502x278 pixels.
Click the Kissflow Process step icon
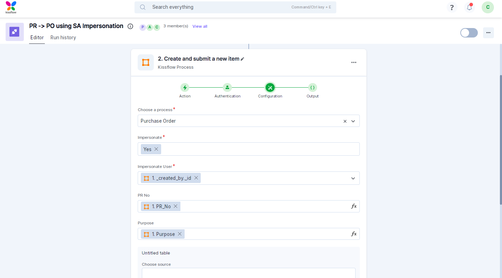coord(146,62)
